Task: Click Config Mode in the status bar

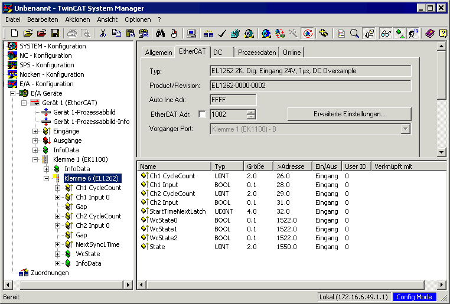Action: click(414, 297)
